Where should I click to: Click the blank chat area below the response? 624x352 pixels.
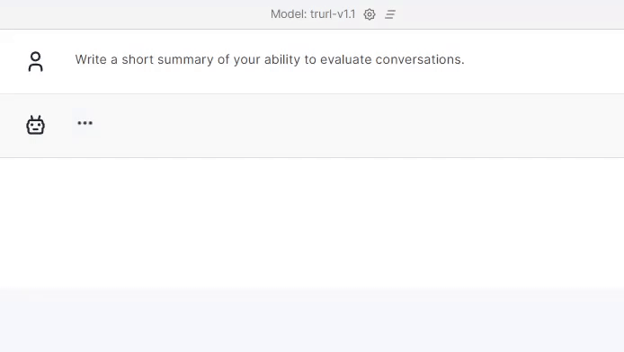[312, 223]
